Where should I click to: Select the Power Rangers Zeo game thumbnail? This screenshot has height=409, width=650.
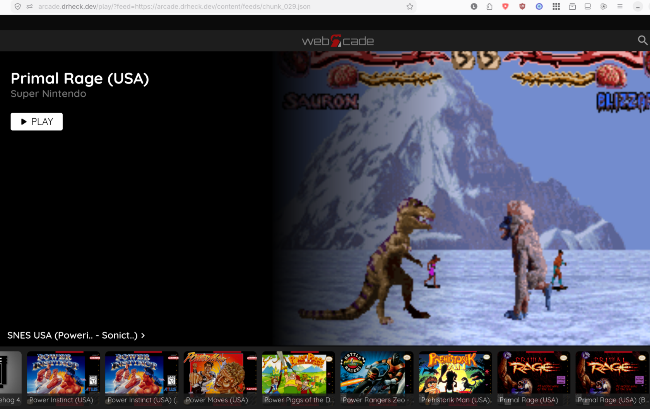click(377, 378)
